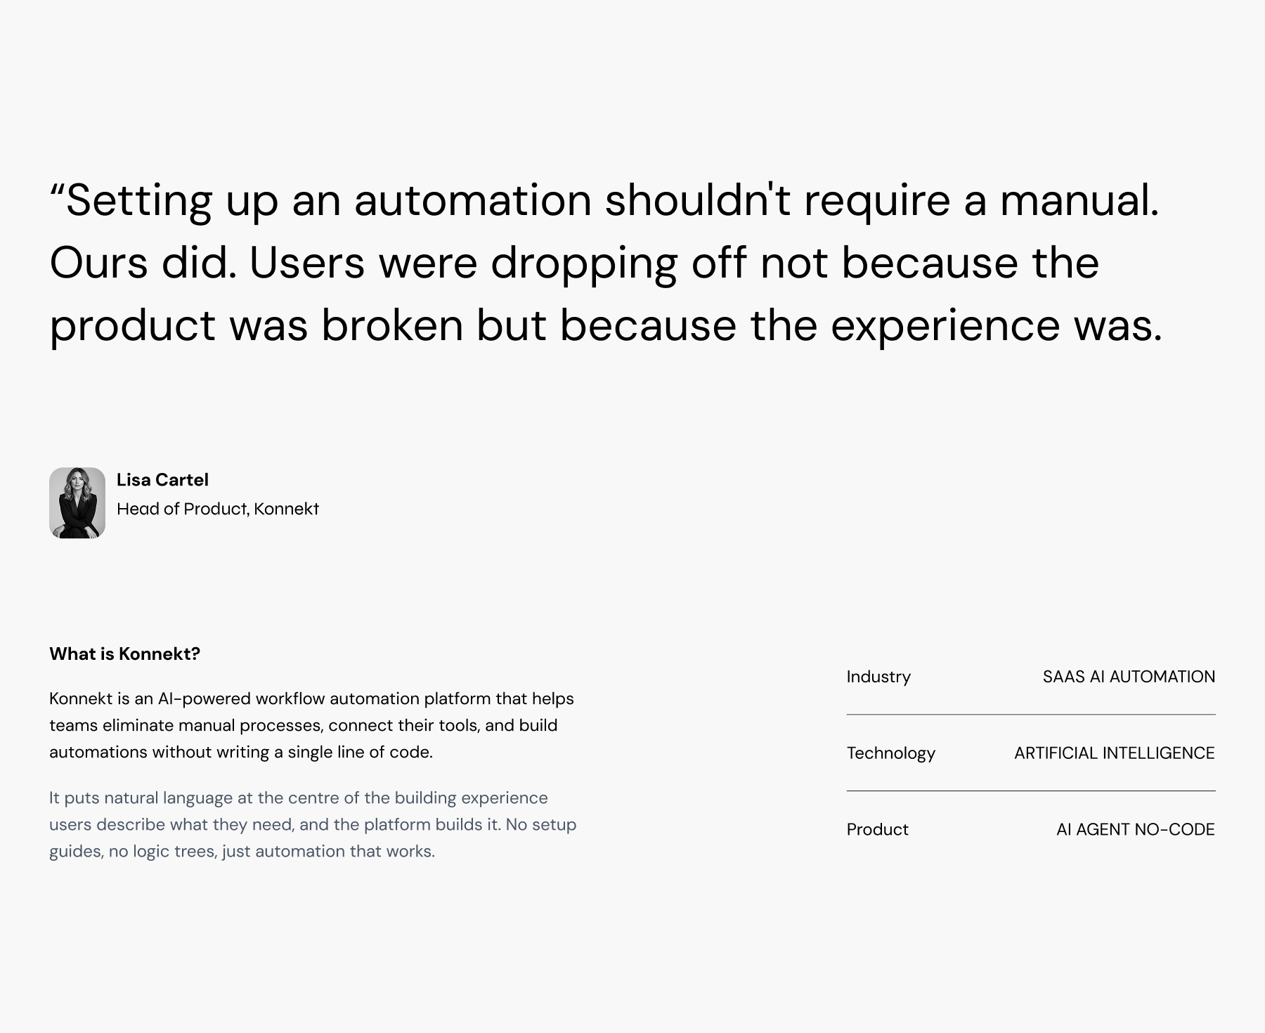Click the gray natural language paragraph

tap(313, 824)
